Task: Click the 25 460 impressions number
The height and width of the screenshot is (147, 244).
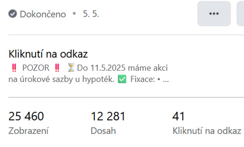Action: coord(26,116)
